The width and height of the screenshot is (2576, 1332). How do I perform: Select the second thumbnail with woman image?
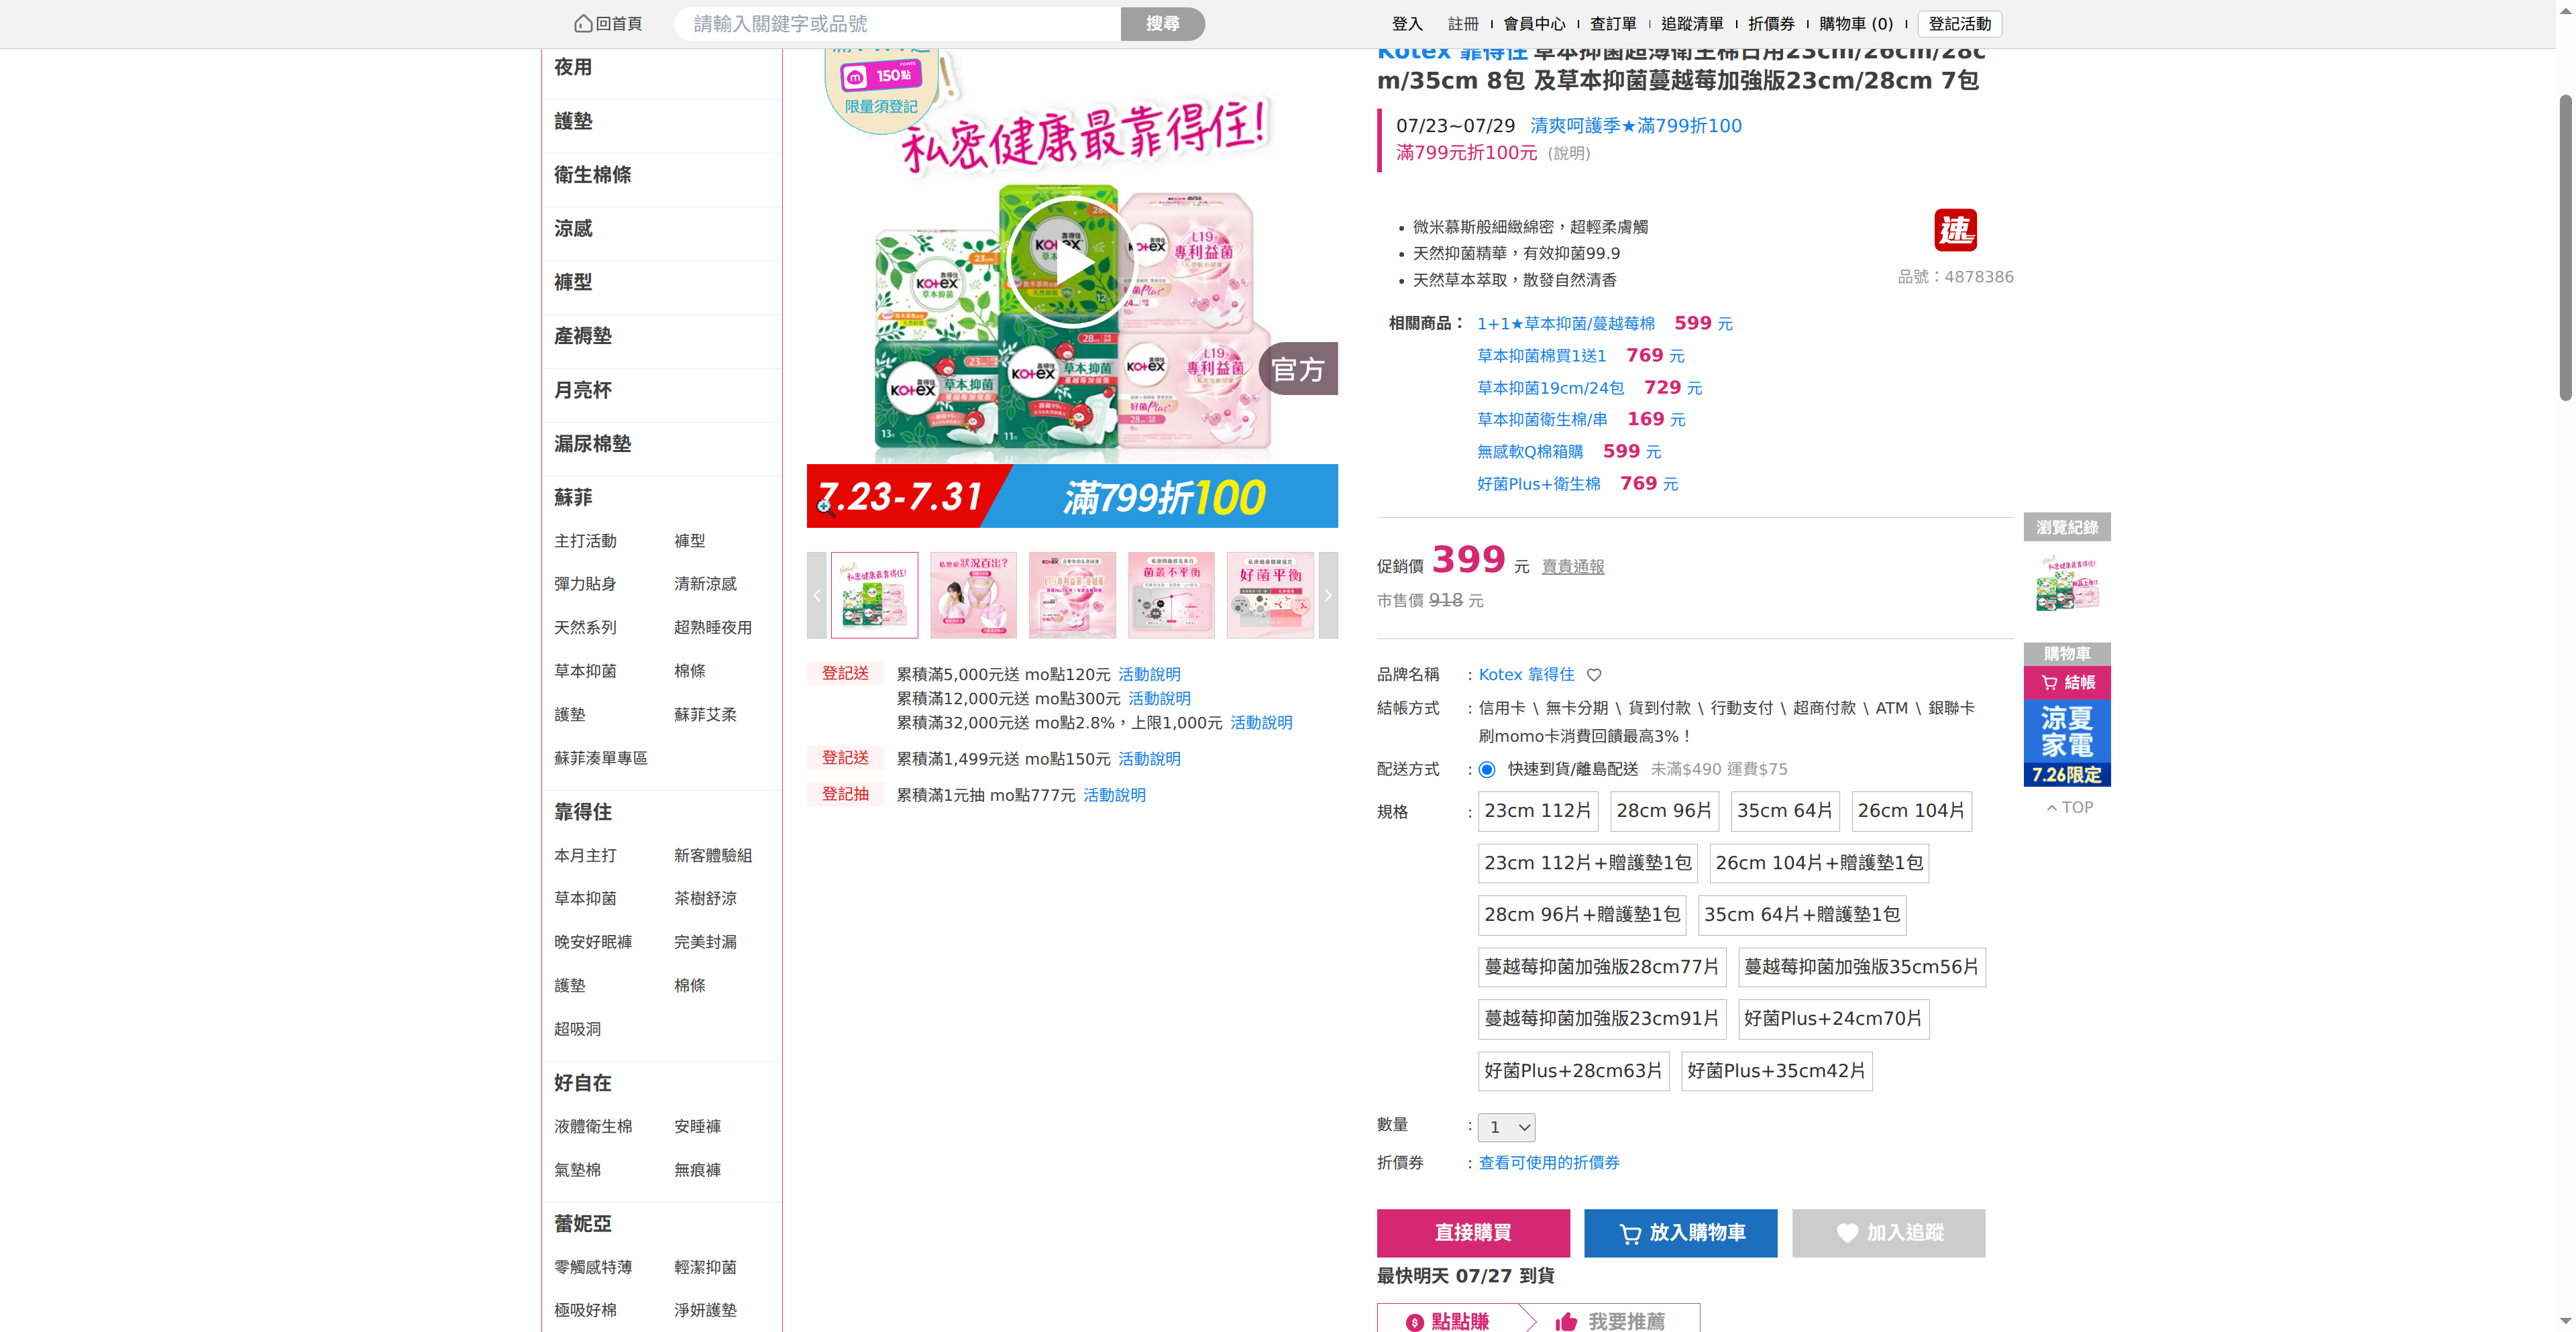pyautogui.click(x=973, y=596)
